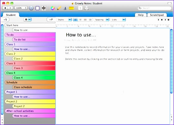Select the To do section
Viewport: 174px width, 125px height.
(30, 35)
